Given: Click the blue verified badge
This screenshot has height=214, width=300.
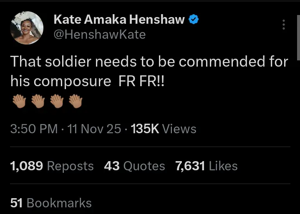Looking at the screenshot, I should [194, 19].
